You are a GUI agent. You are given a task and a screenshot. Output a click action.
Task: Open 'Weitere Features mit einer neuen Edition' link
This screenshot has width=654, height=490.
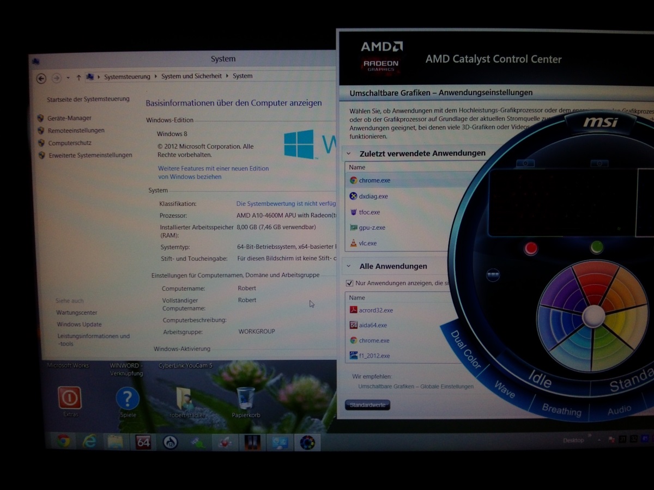point(213,173)
